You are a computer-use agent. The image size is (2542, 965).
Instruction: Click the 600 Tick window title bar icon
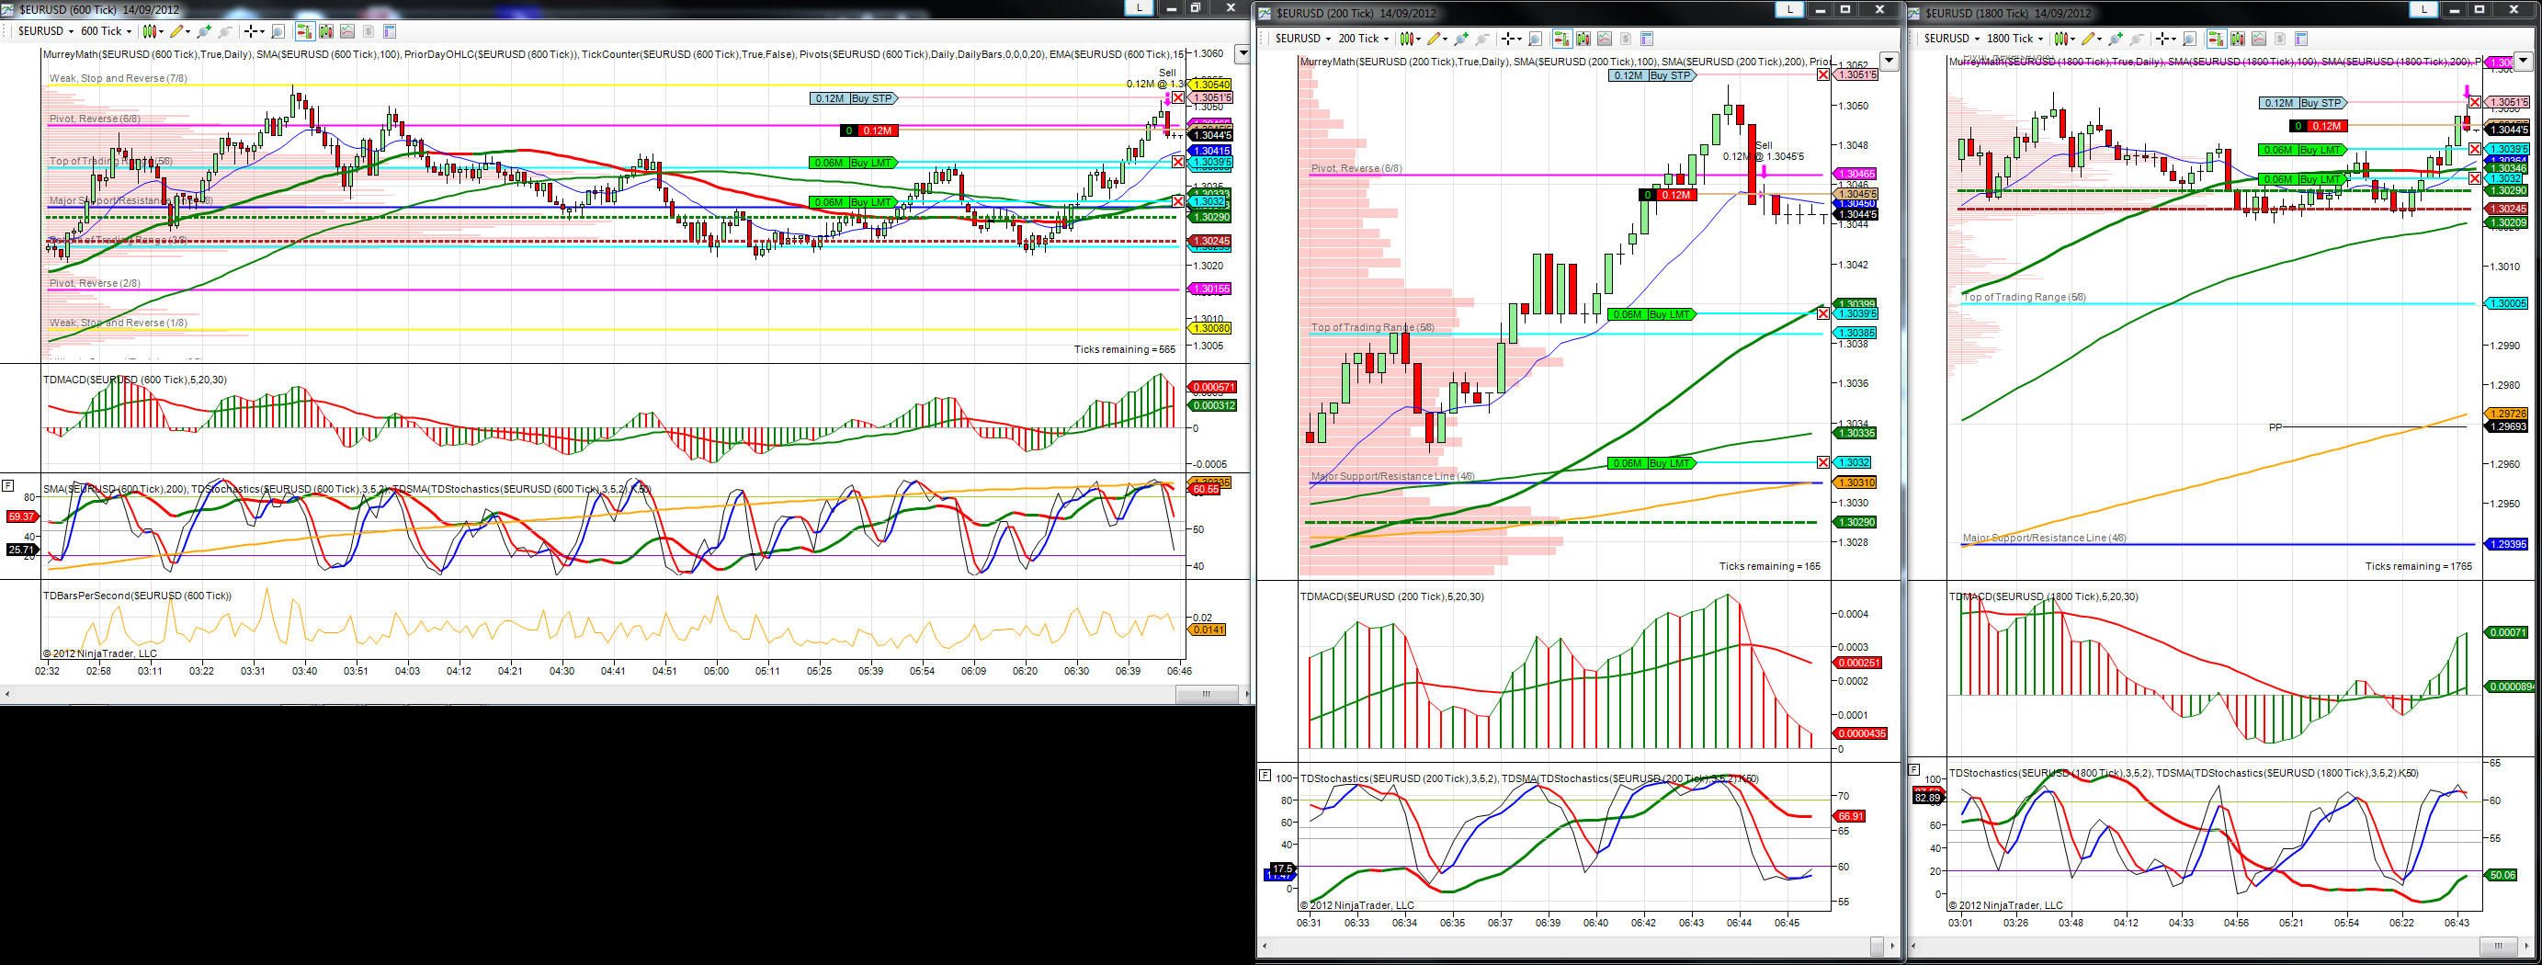[x=9, y=9]
